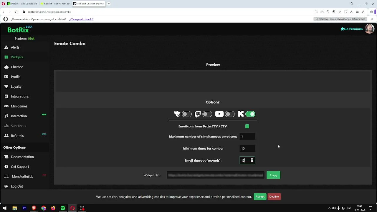377x212 pixels.
Task: Disable the Kick platform switch
Action: pos(250,114)
